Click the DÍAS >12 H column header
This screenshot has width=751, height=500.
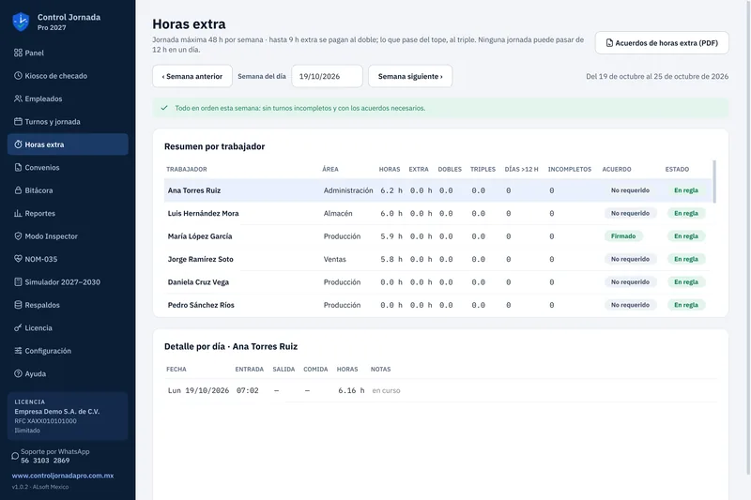coord(521,170)
